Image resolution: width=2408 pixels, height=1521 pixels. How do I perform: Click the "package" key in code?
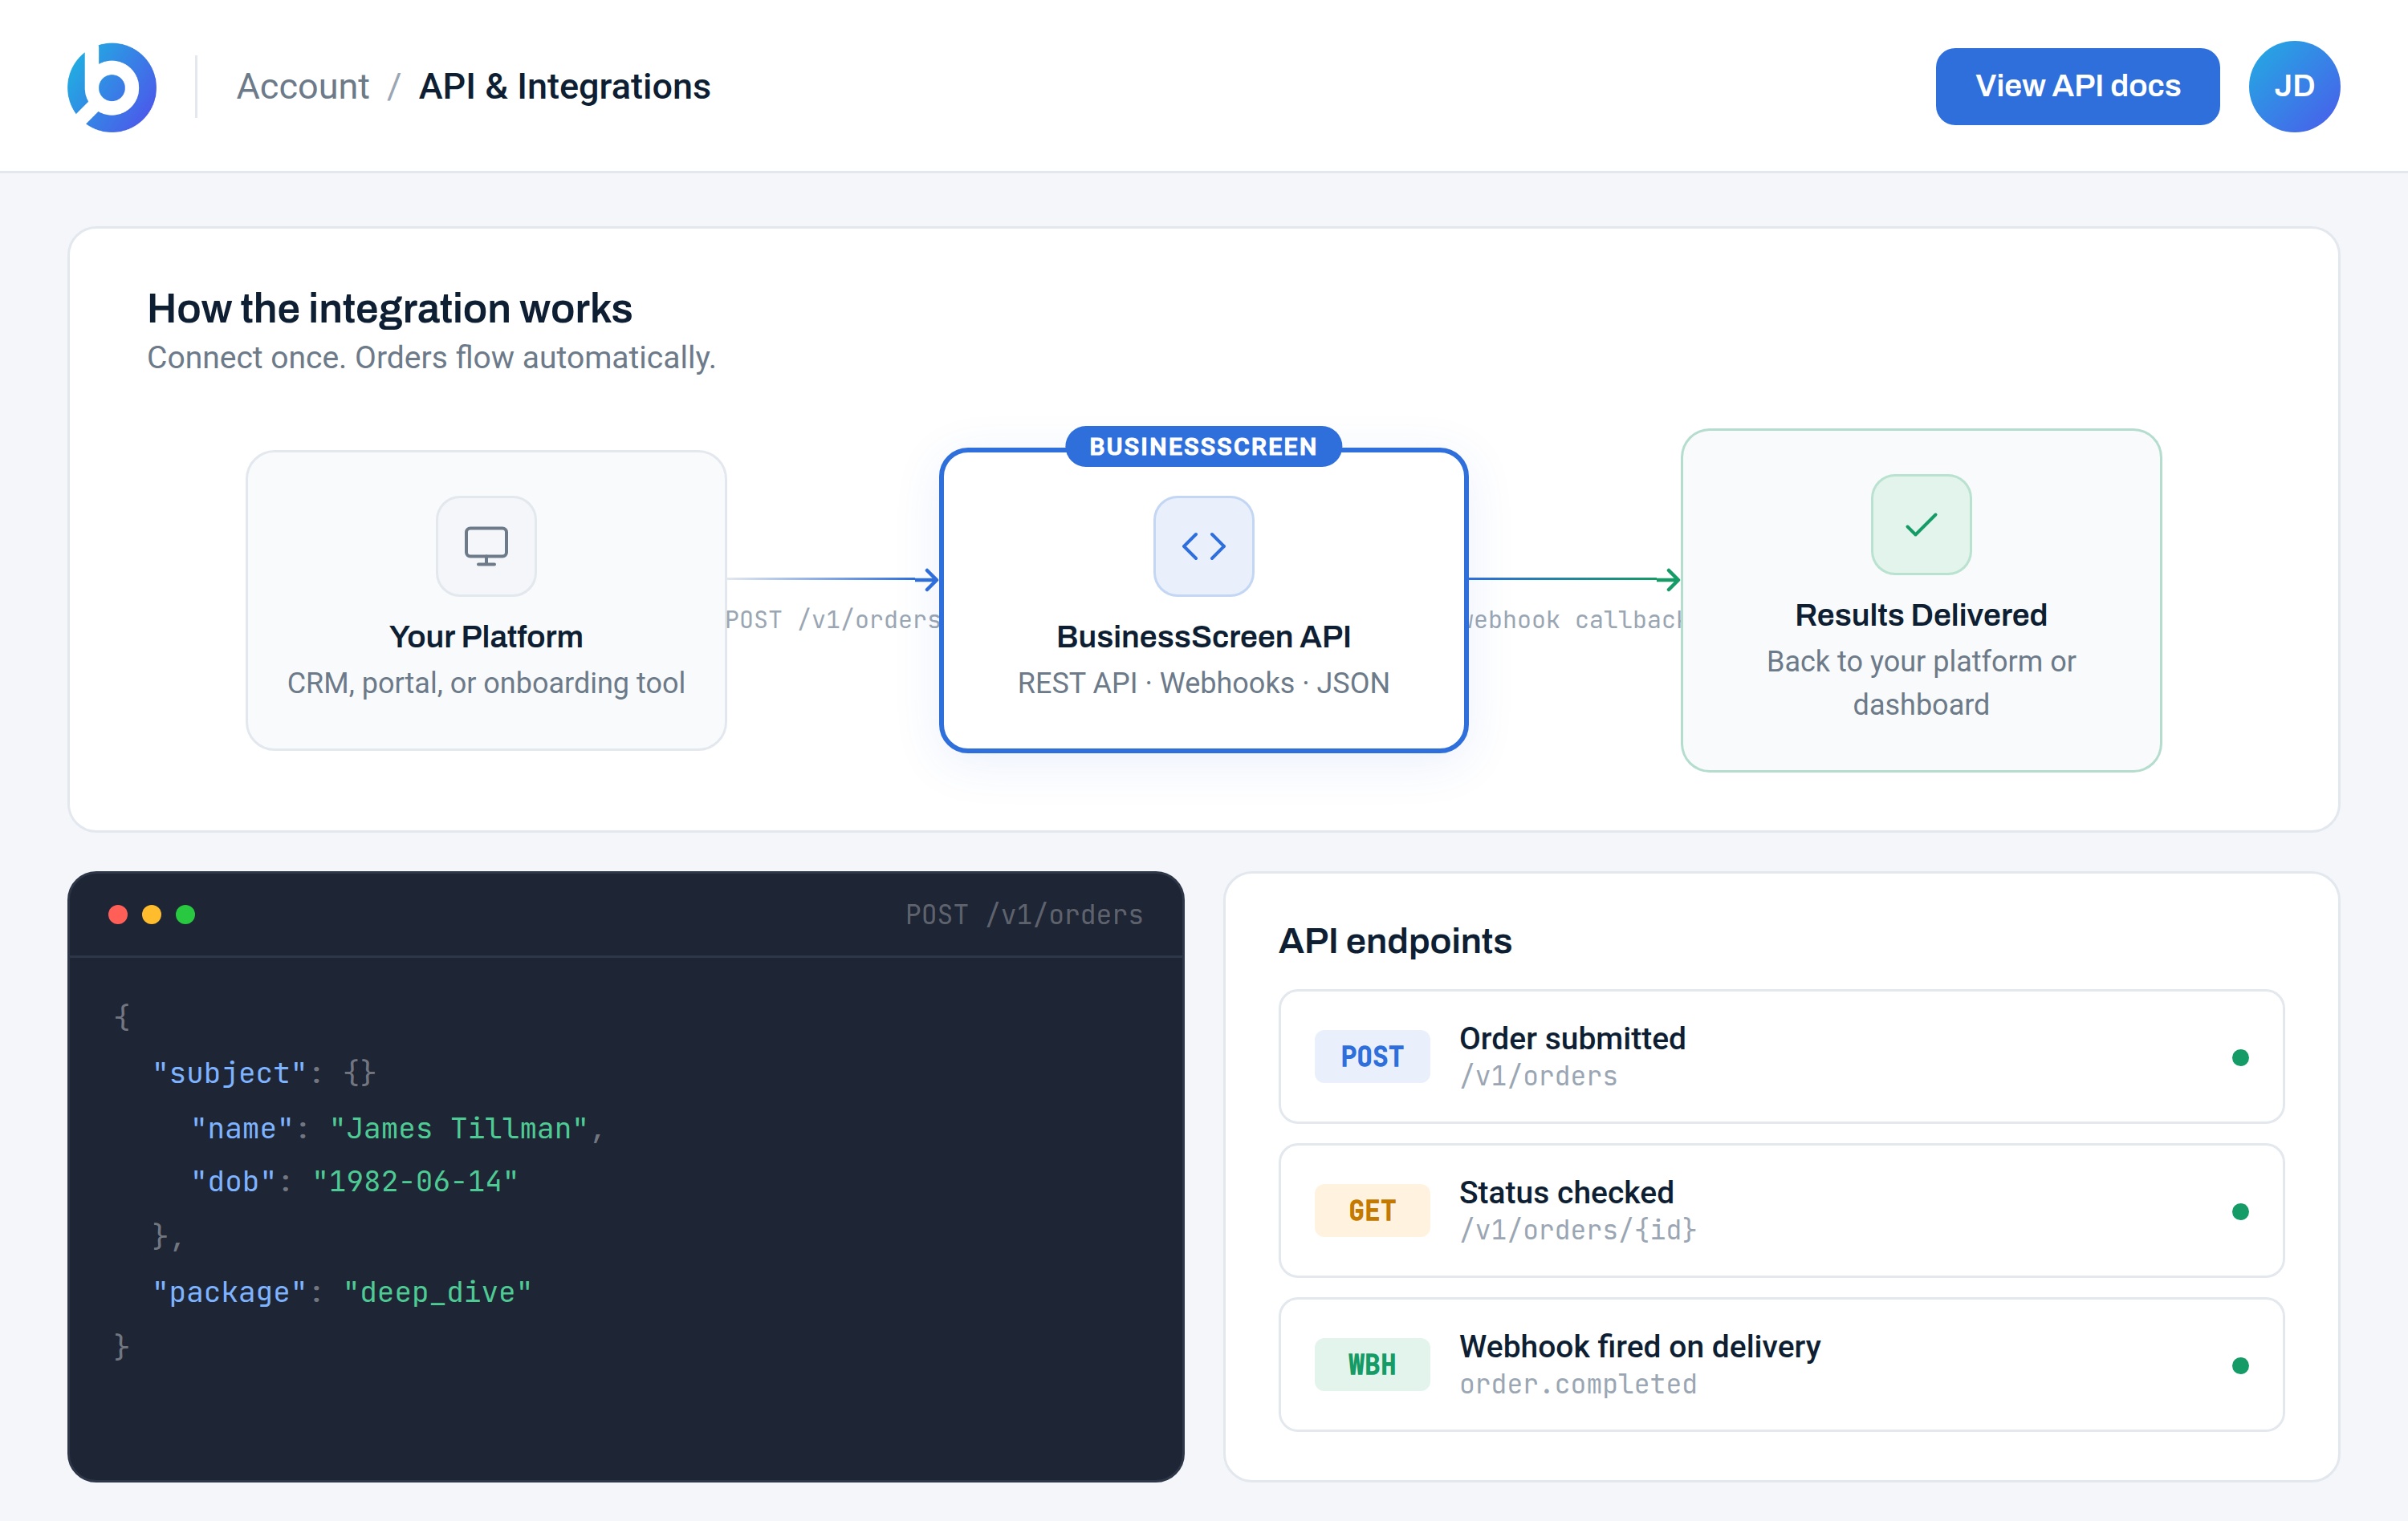tap(229, 1292)
